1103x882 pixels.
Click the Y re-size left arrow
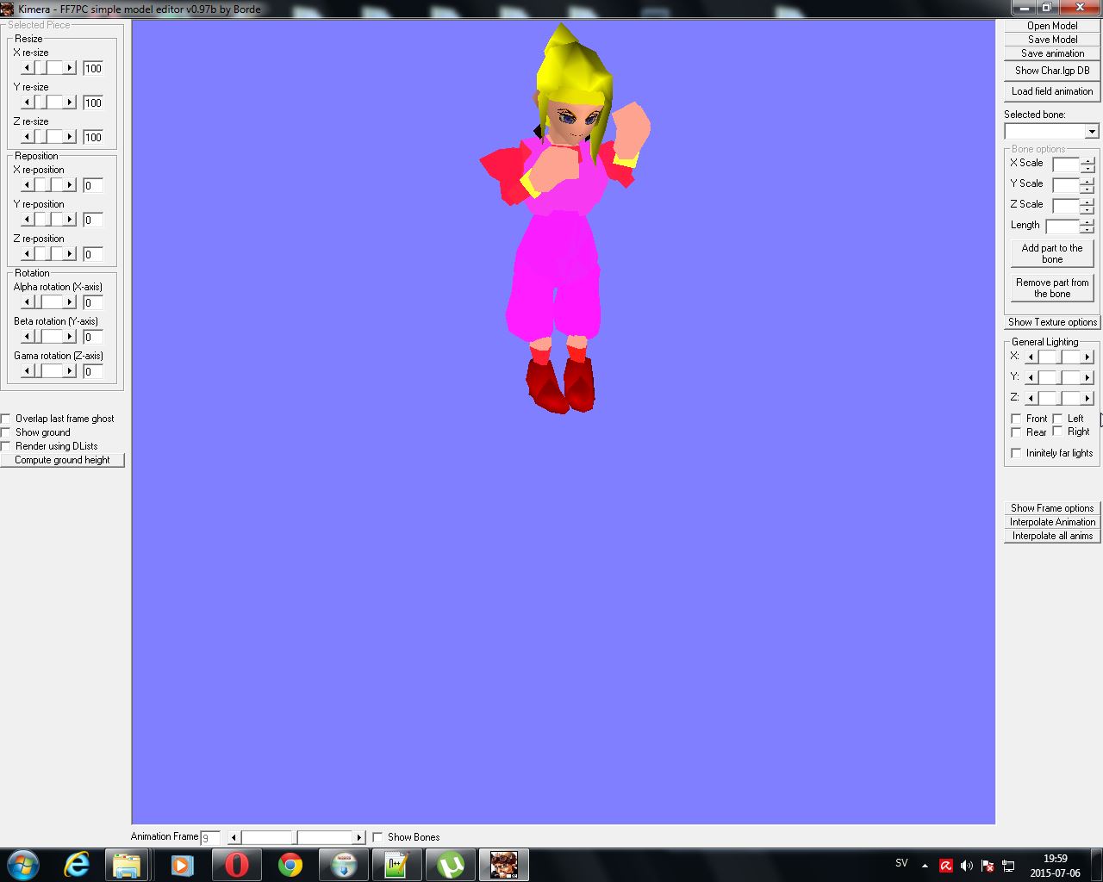click(27, 102)
